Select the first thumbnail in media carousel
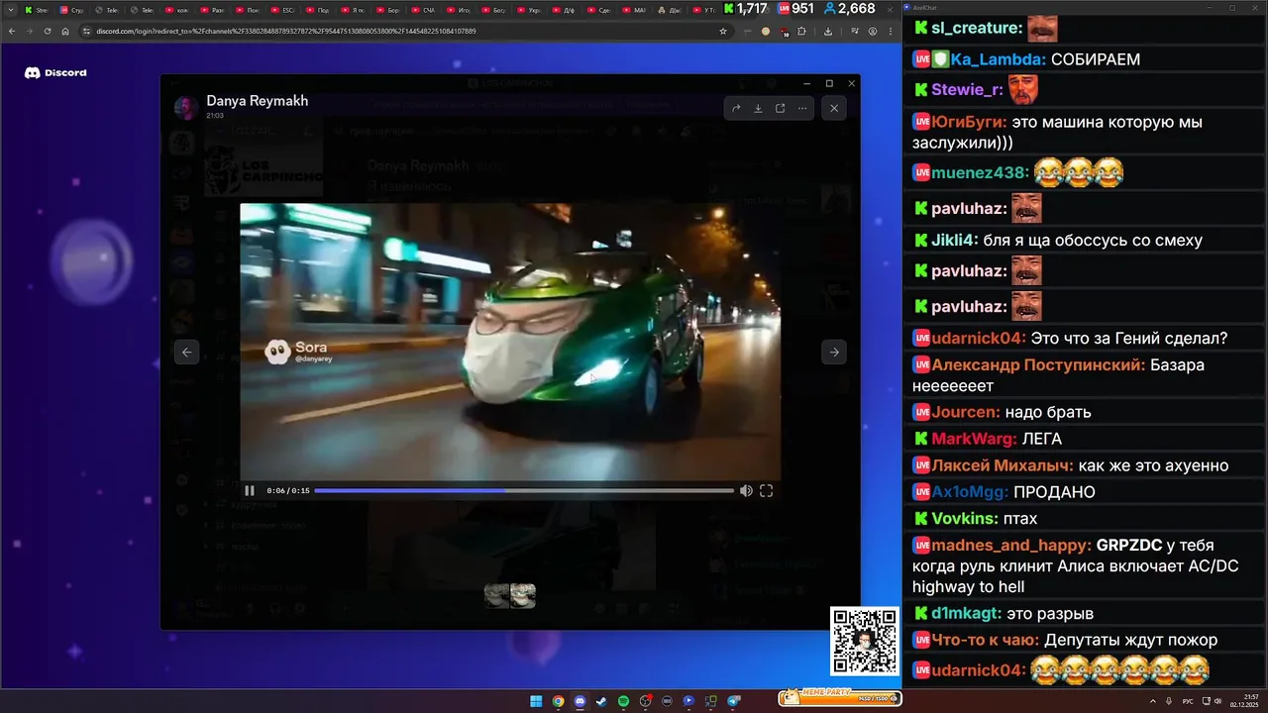The image size is (1268, 713). click(497, 595)
